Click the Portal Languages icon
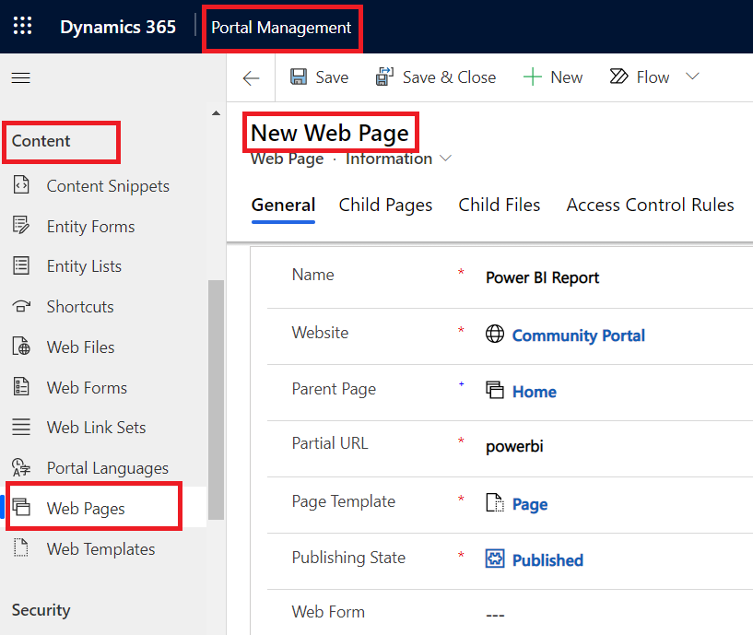The height and width of the screenshot is (635, 753). coord(21,467)
